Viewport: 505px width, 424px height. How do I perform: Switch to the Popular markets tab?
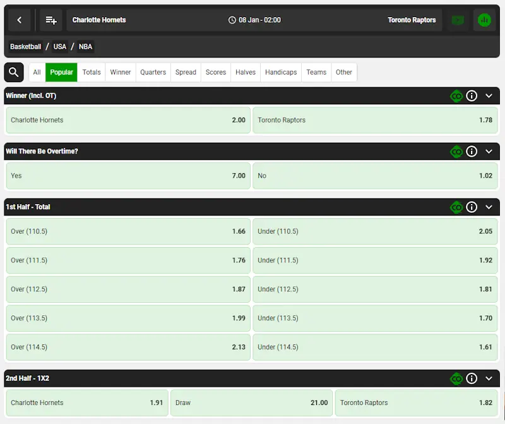61,72
